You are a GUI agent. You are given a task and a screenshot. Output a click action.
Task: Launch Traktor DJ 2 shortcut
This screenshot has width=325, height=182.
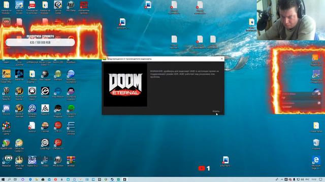[32, 161]
